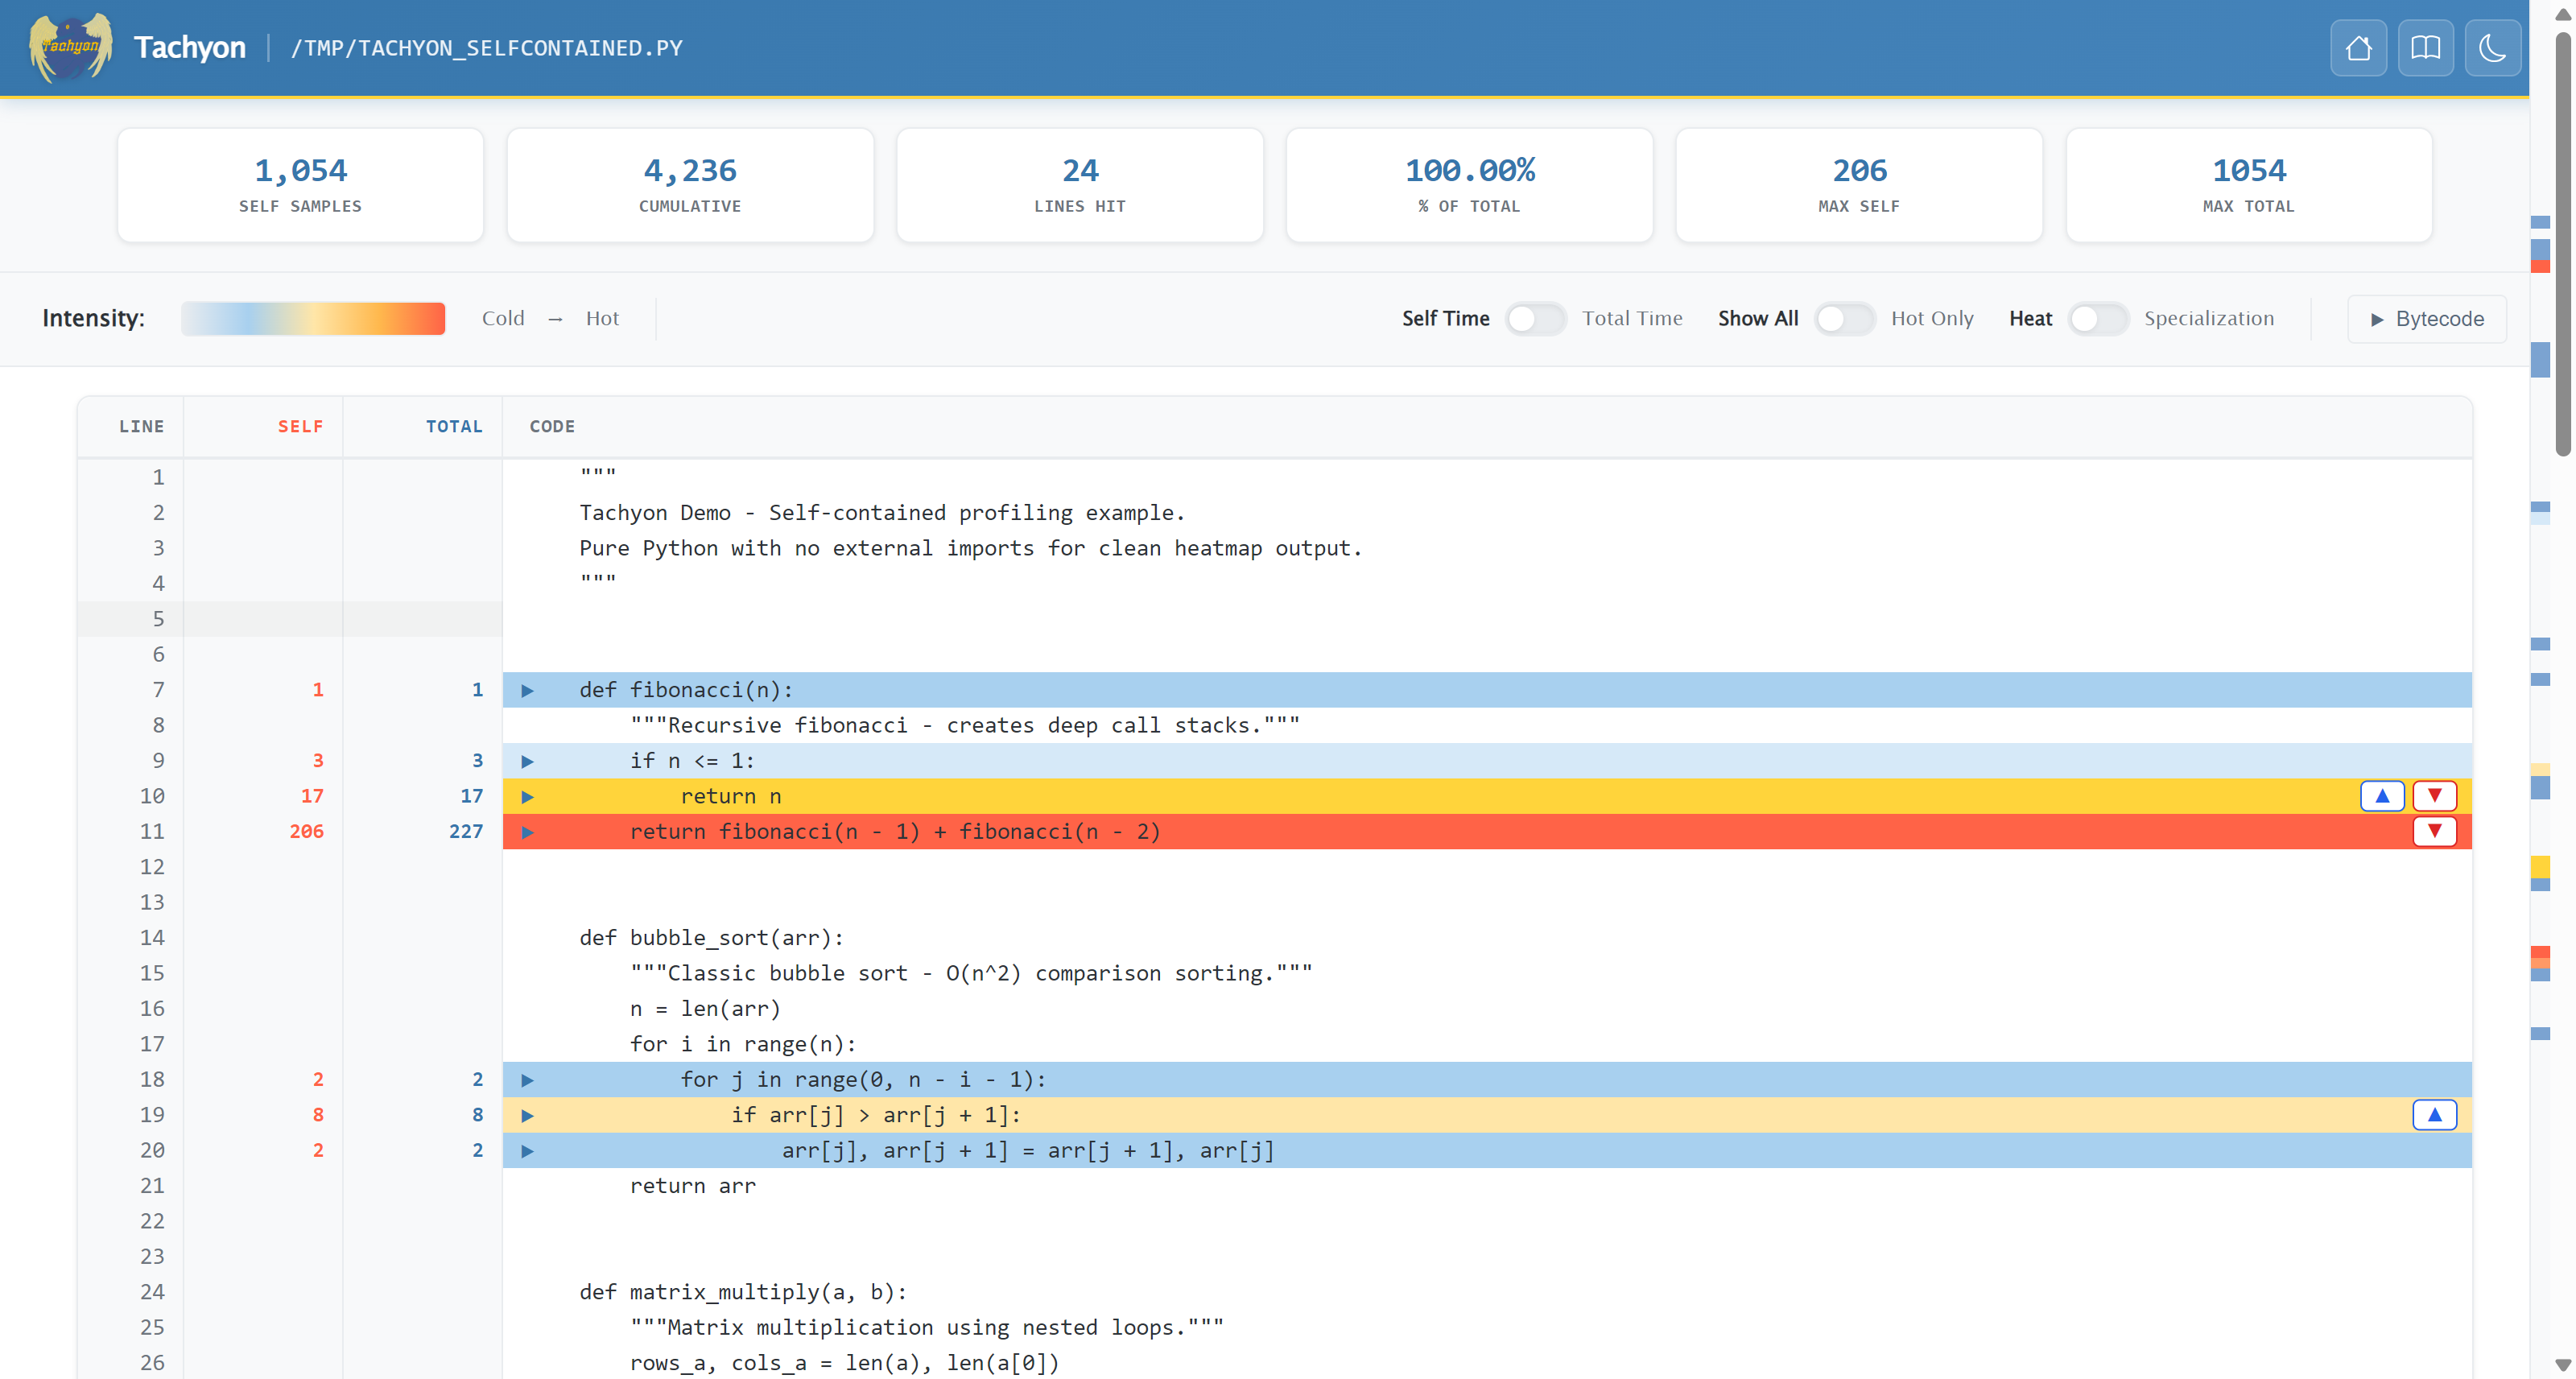Click self value 17 on line 10
This screenshot has height=1379, width=2576.
(x=312, y=796)
